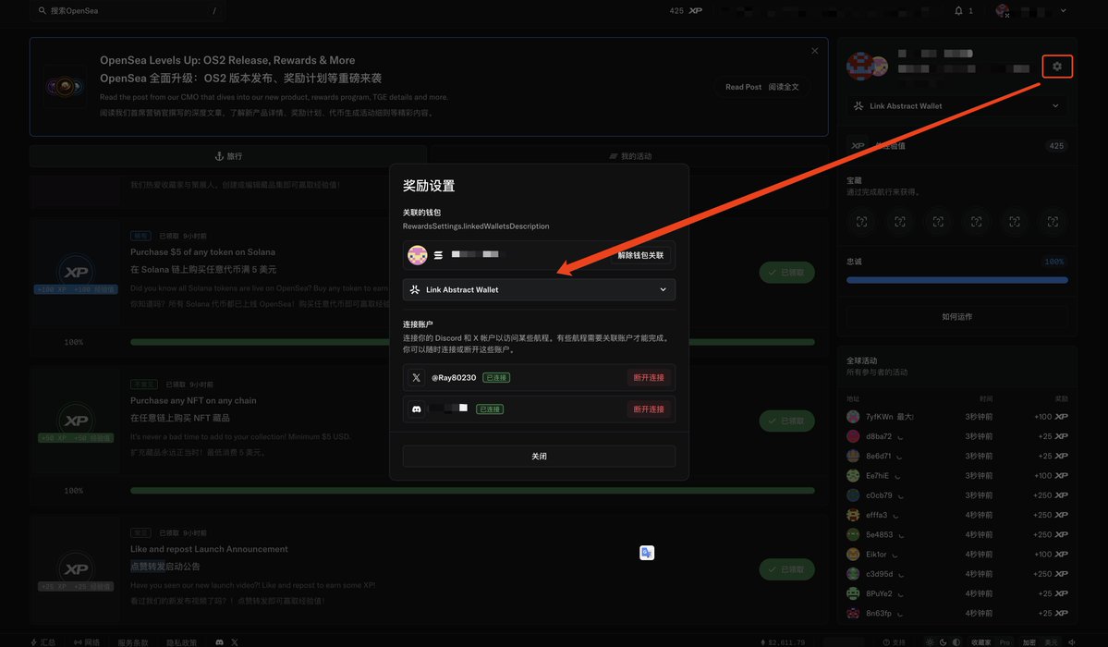Click the c3d95d address in global activity
Viewport: 1108px width, 647px height.
coord(879,574)
